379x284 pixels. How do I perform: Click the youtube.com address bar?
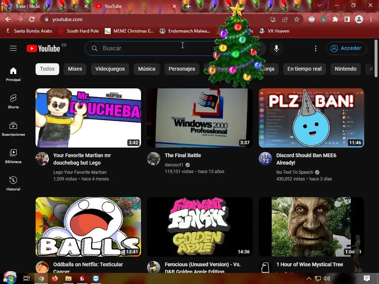tap(155, 19)
